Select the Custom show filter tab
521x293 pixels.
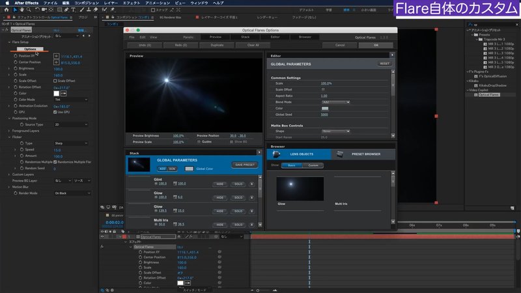click(313, 165)
